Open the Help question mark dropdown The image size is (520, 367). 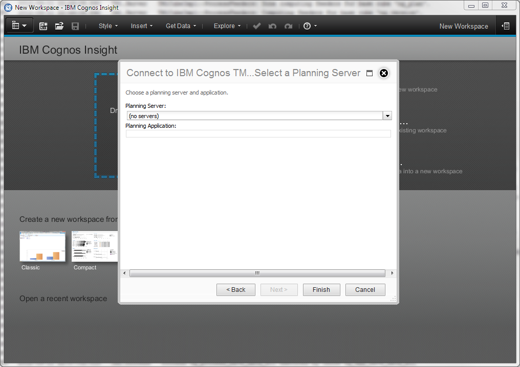point(310,26)
